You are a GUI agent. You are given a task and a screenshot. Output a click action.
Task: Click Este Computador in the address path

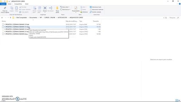pos(22,18)
